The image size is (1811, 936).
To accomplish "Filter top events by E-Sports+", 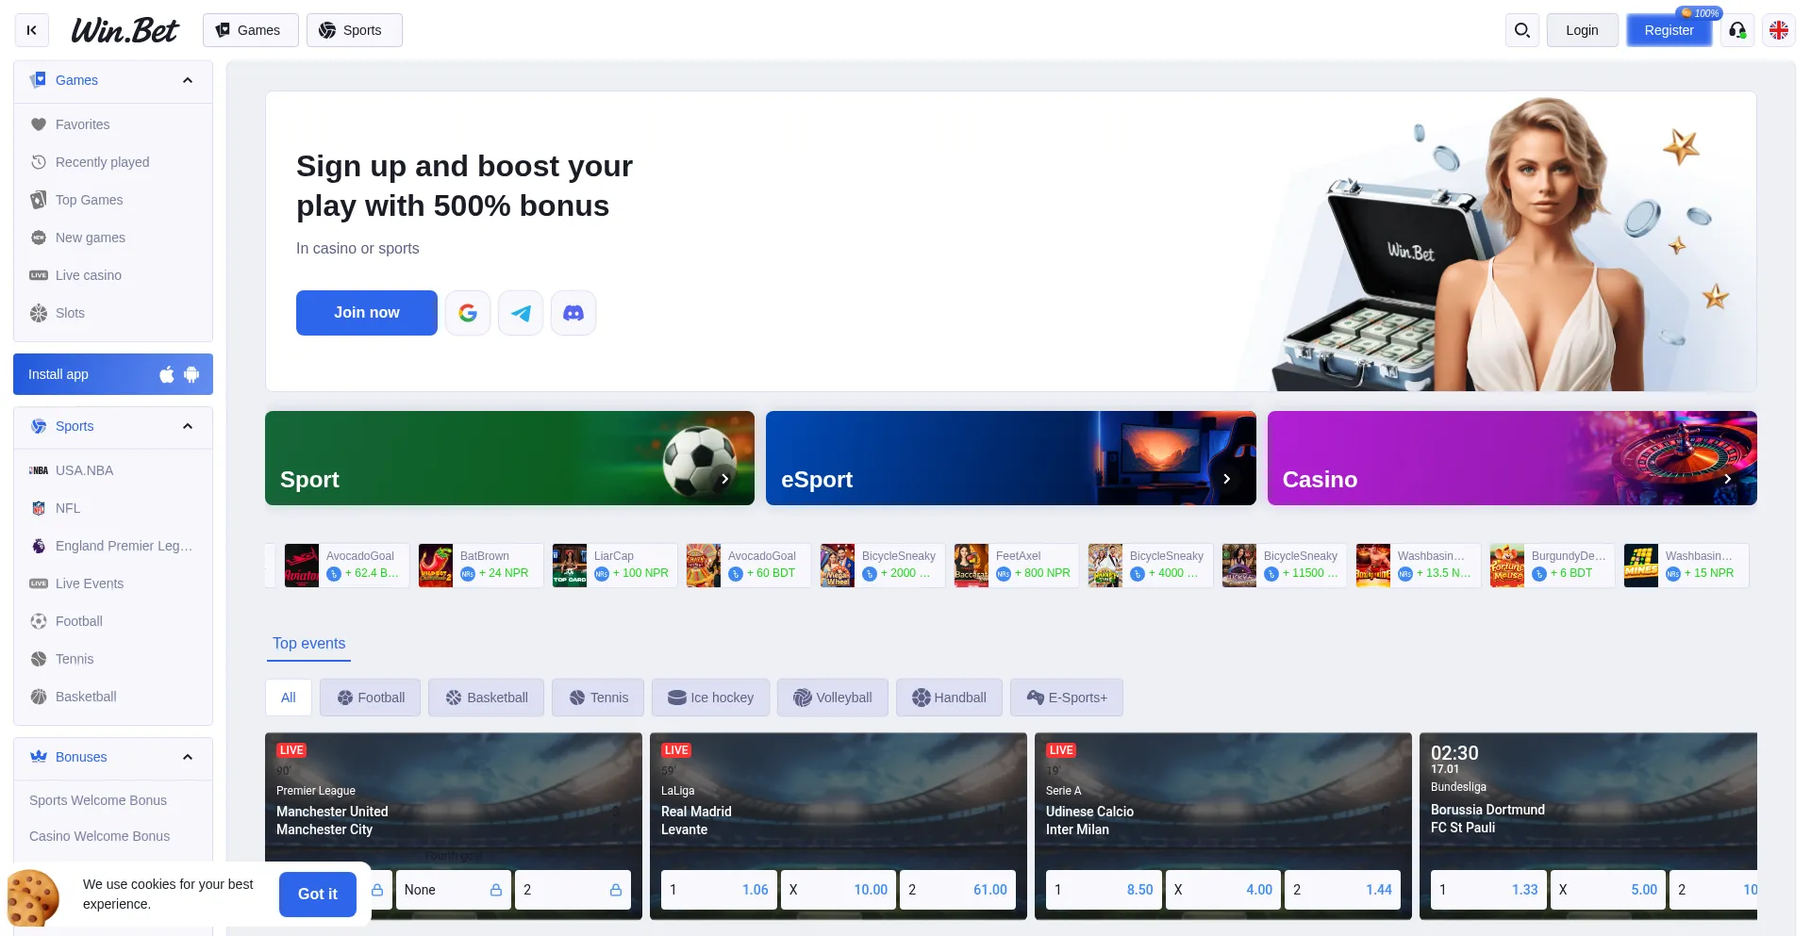I will [x=1067, y=698].
